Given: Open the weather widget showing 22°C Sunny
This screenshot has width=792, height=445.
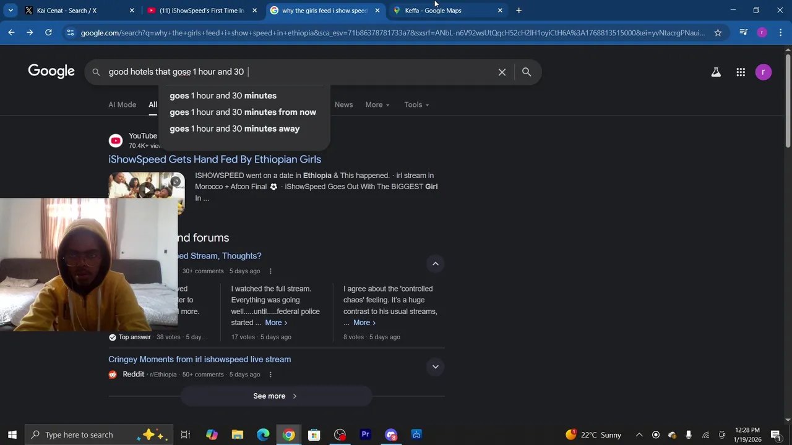Looking at the screenshot, I should coord(593,434).
